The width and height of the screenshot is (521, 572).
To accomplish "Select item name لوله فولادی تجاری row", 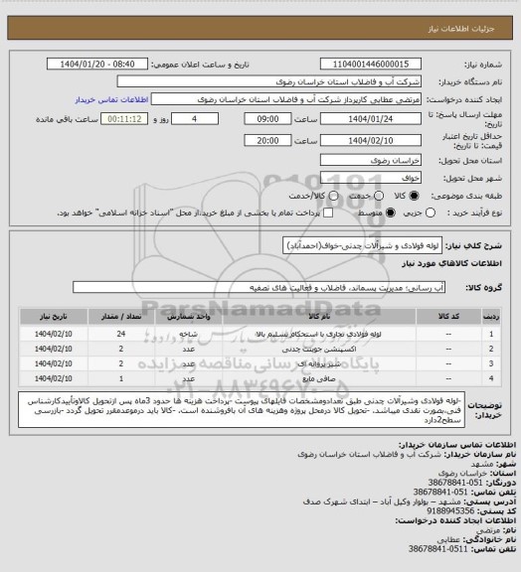I will (x=319, y=334).
